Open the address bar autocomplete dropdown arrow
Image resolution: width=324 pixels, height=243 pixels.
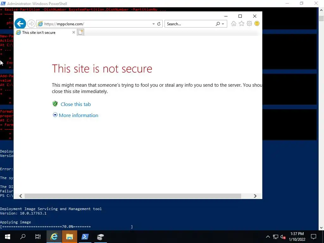pyautogui.click(x=153, y=24)
